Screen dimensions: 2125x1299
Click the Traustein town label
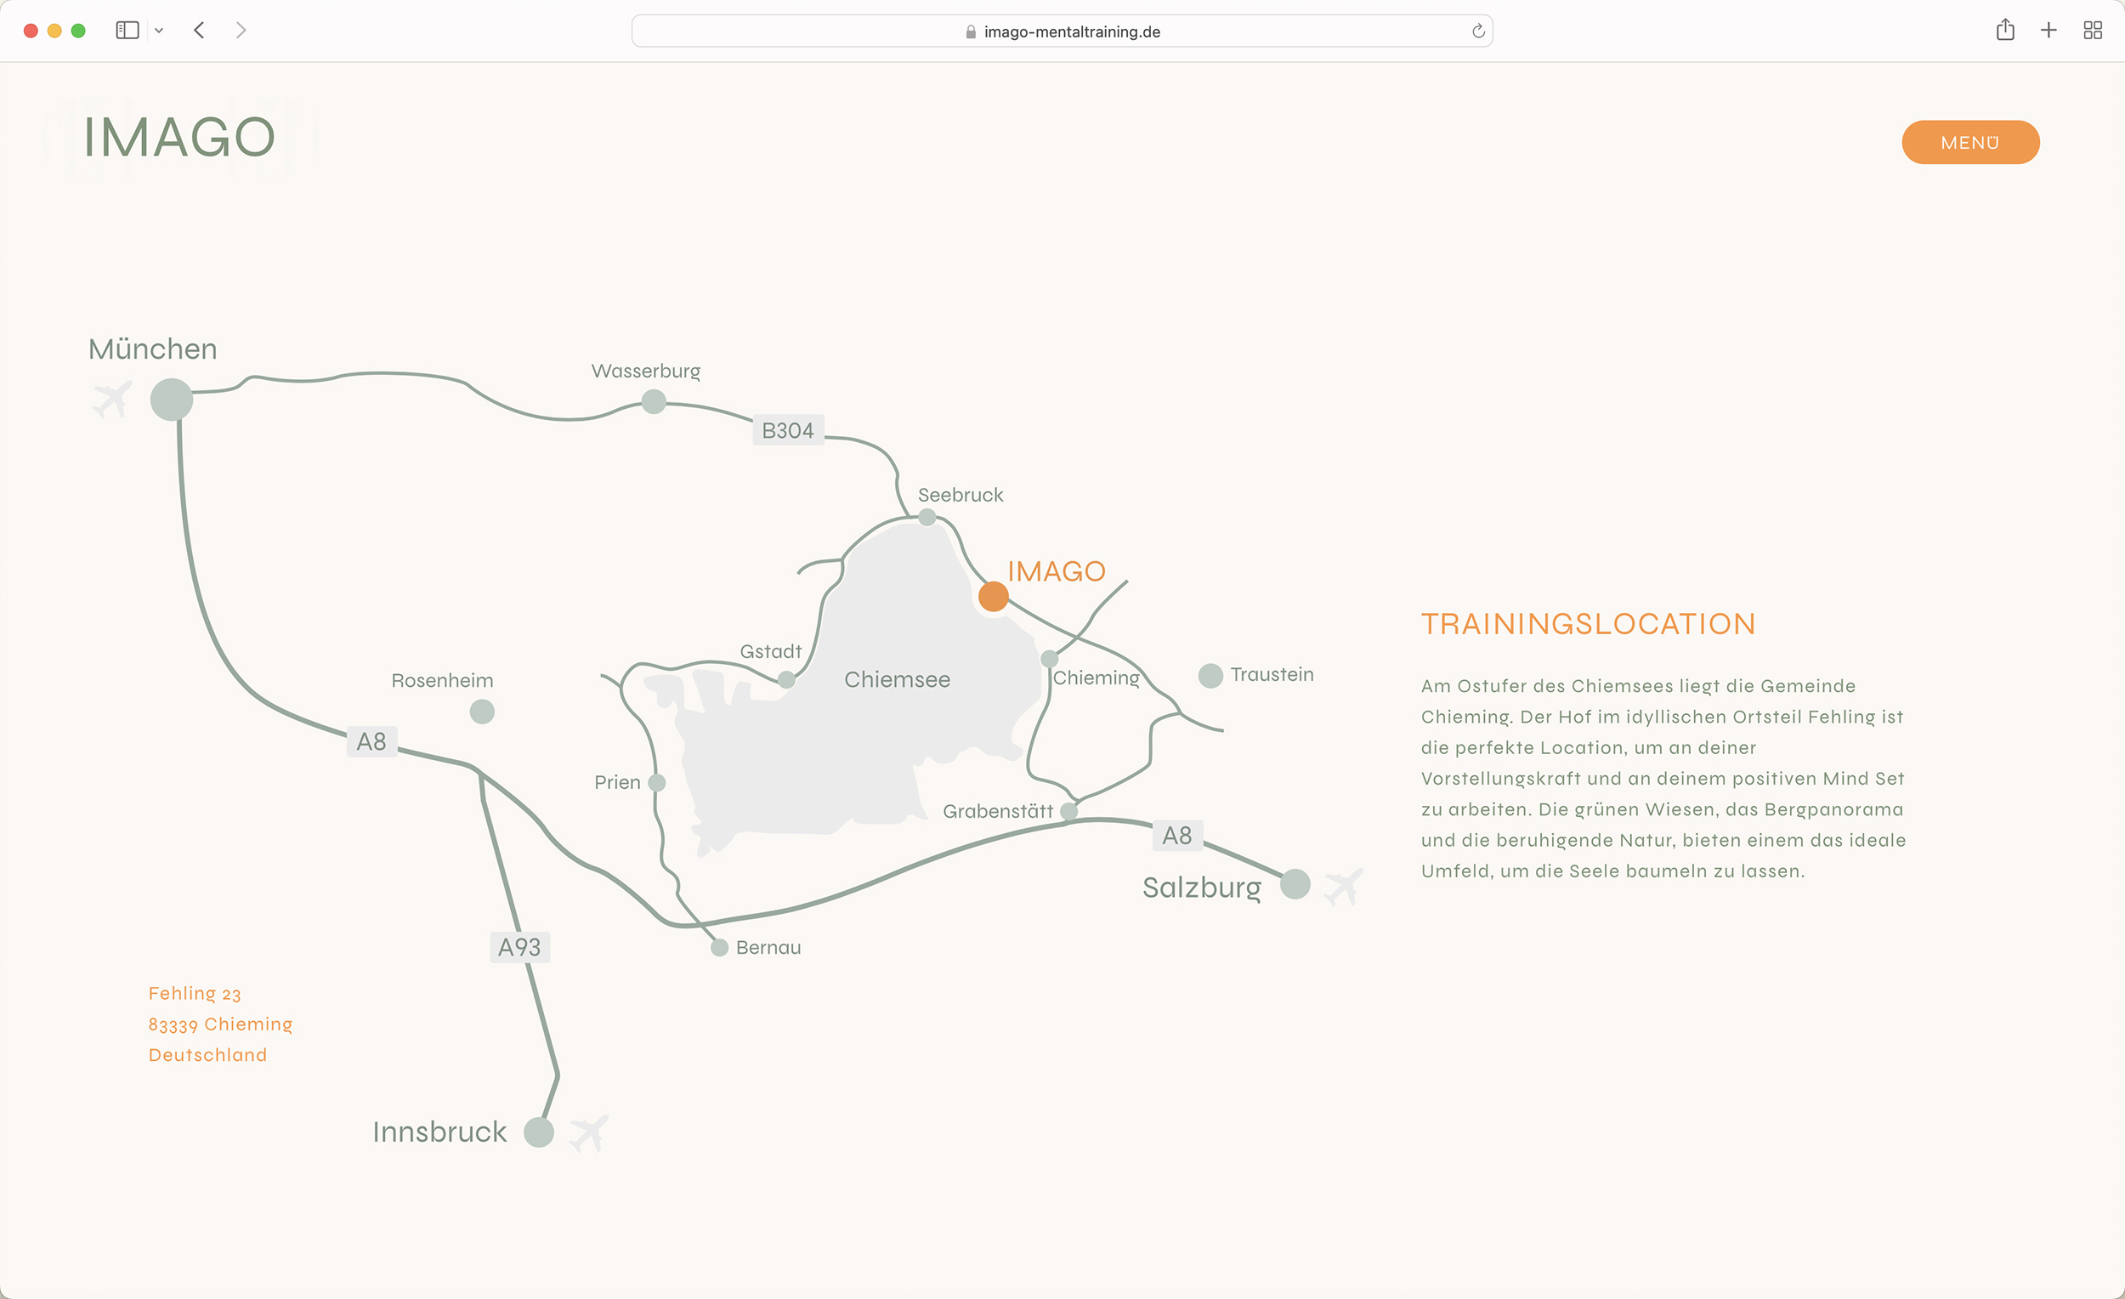1272,674
